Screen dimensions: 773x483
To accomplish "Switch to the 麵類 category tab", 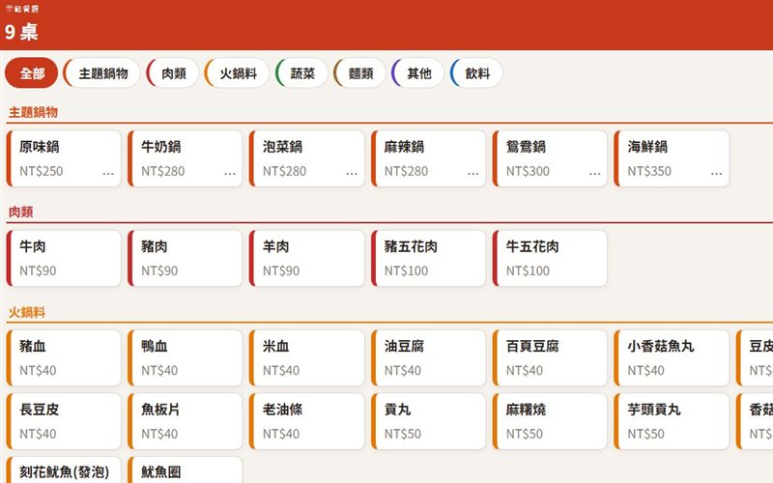I will coord(359,73).
